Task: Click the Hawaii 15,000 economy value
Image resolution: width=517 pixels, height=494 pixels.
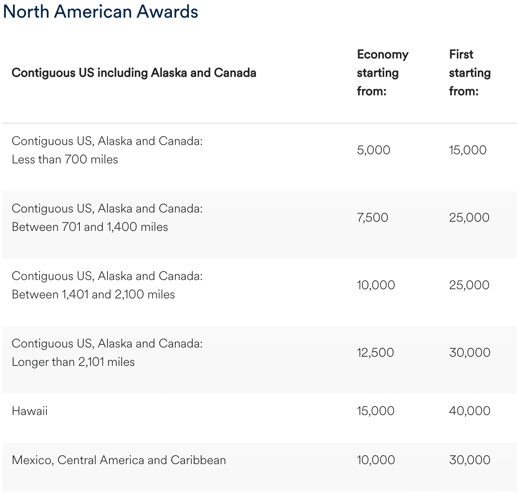Action: (375, 411)
